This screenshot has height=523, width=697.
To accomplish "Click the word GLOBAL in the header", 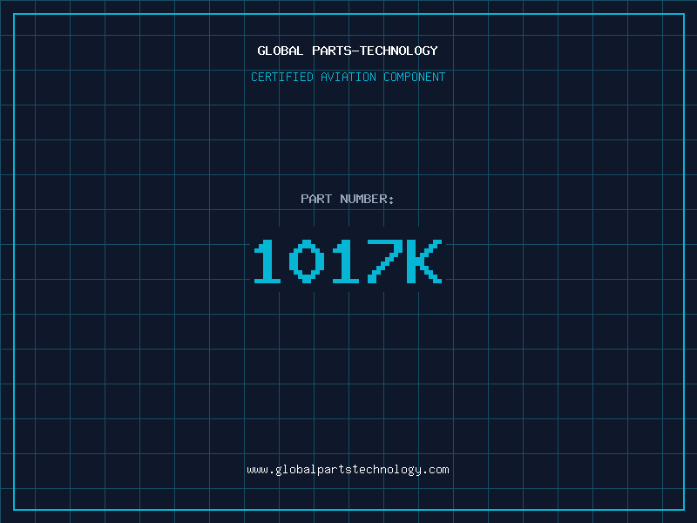I will pyautogui.click(x=281, y=51).
